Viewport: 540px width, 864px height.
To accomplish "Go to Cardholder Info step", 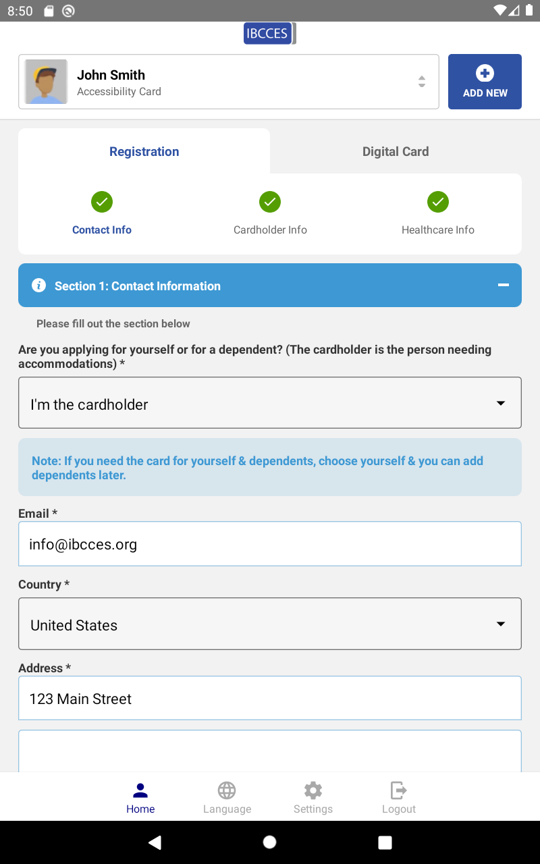I will point(270,213).
